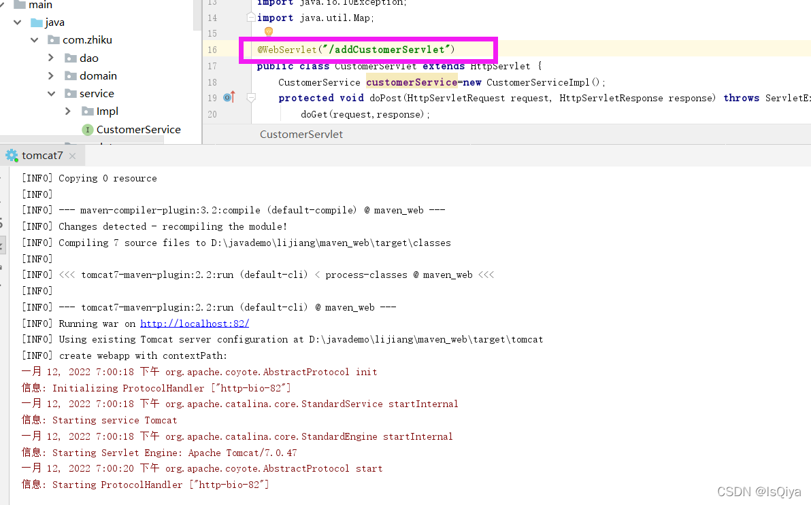This screenshot has width=811, height=505.
Task: Click line number 18 in gutter
Action: pos(212,82)
